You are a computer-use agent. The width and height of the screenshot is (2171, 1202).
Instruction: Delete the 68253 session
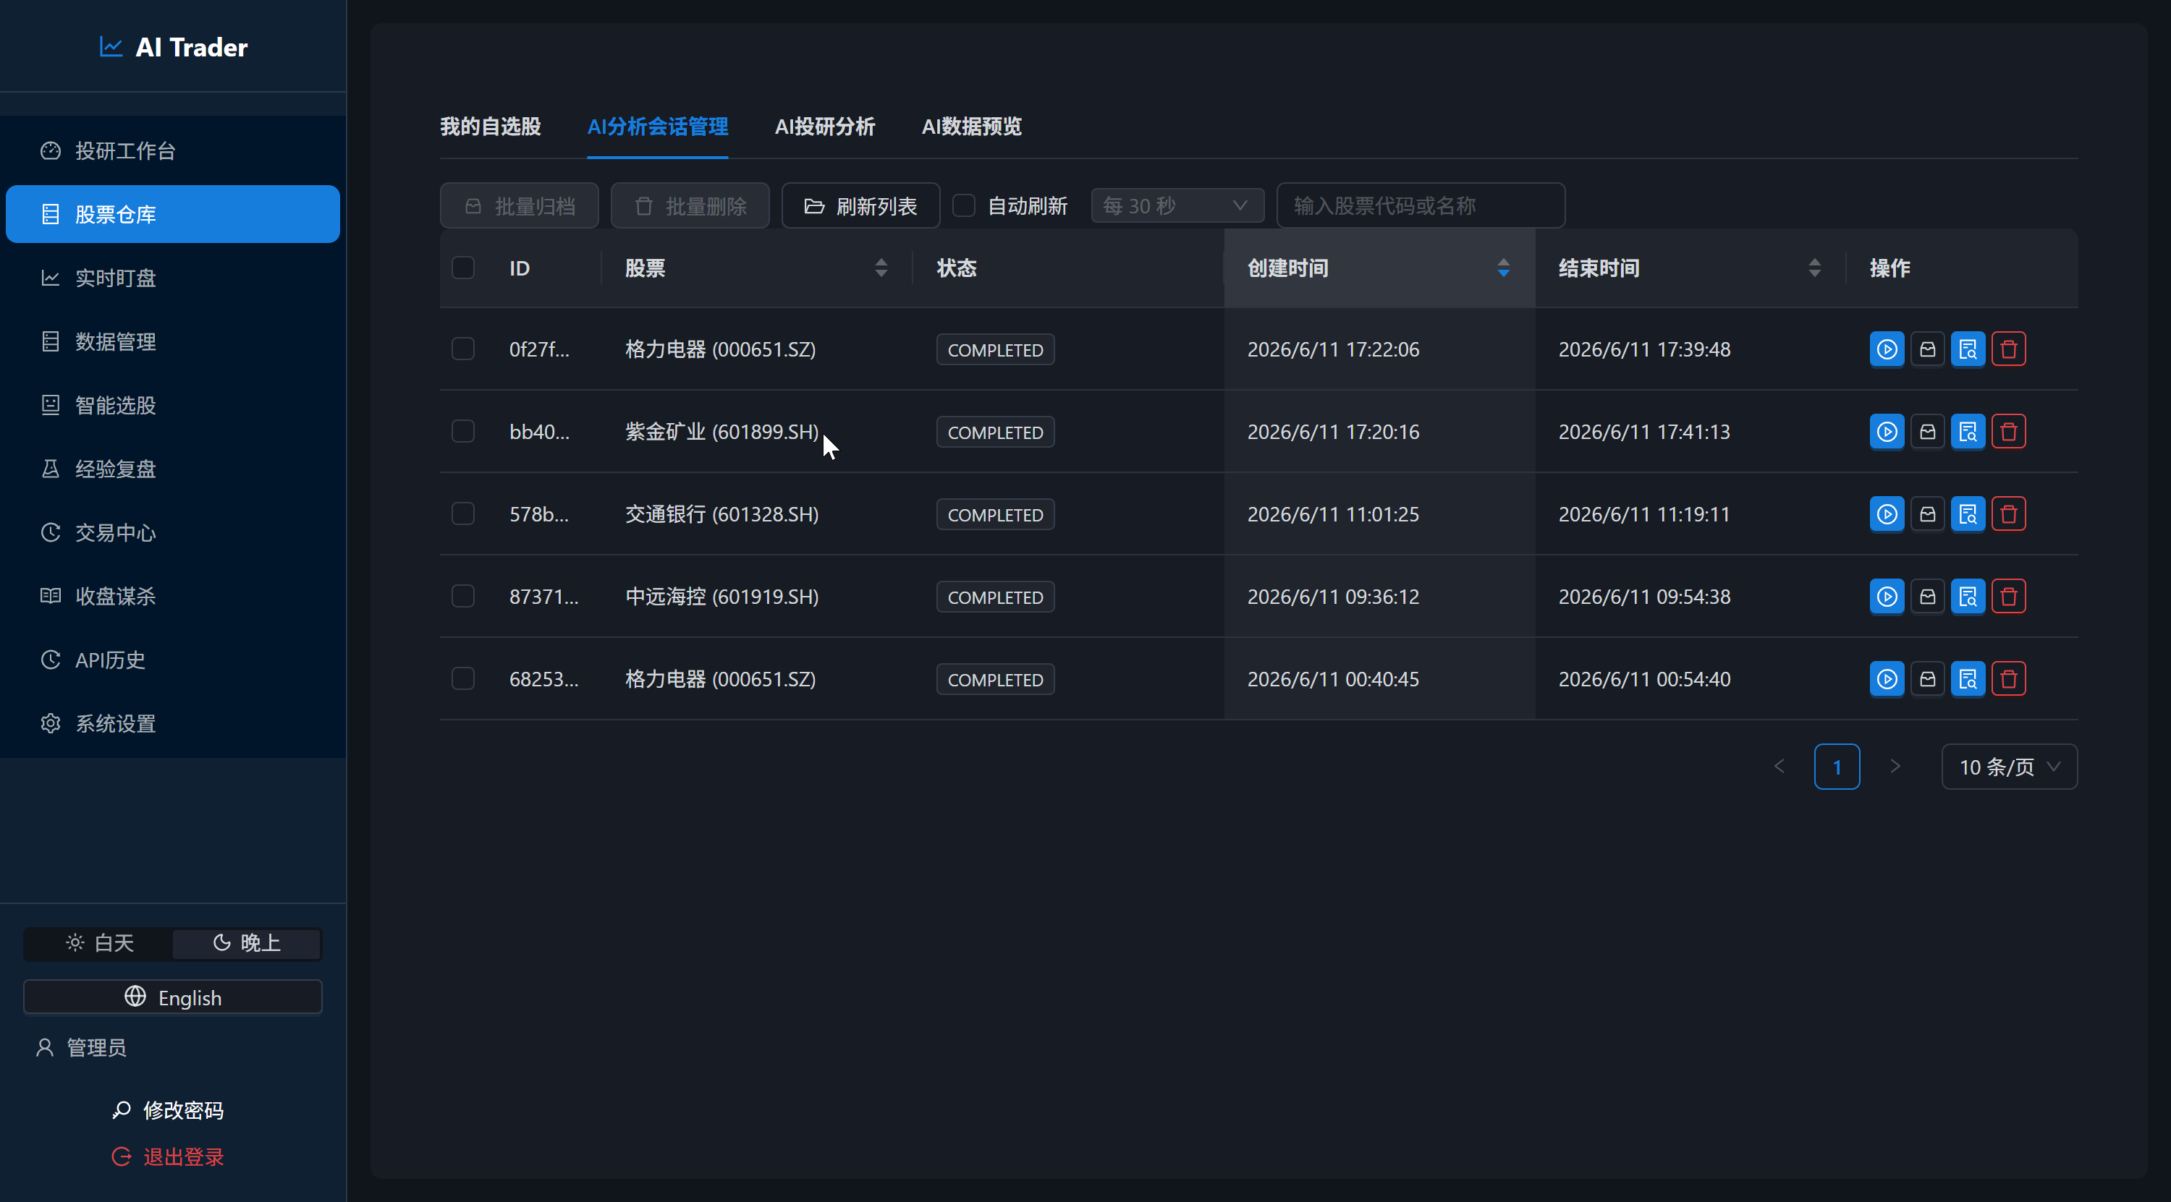2007,679
